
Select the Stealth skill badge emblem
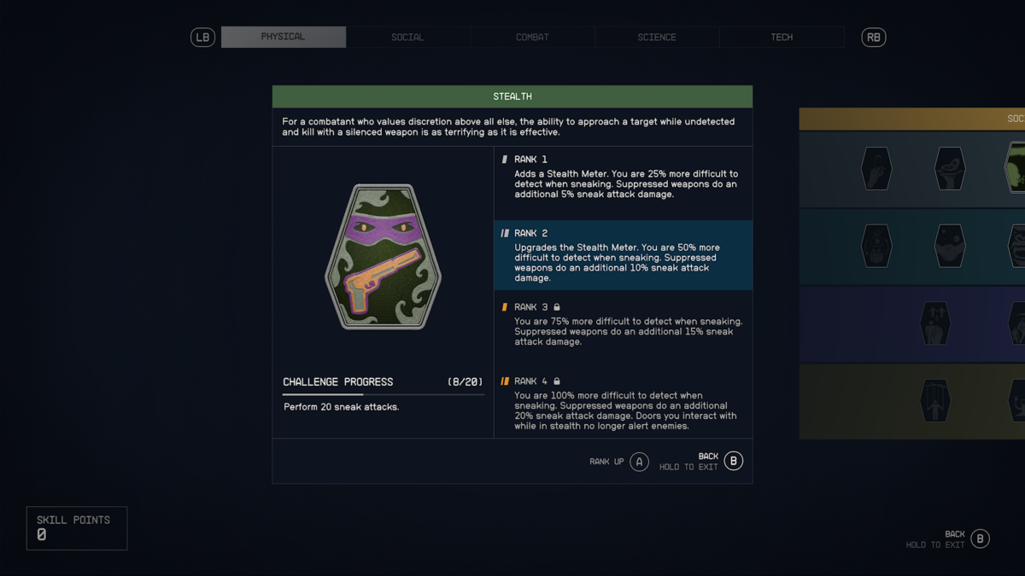click(x=383, y=257)
